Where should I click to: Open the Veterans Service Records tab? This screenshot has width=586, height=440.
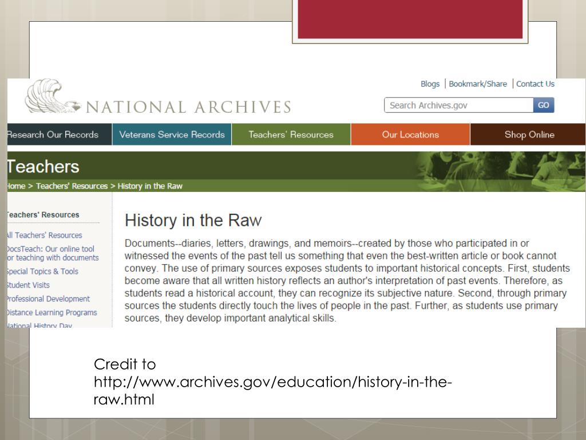(x=172, y=134)
